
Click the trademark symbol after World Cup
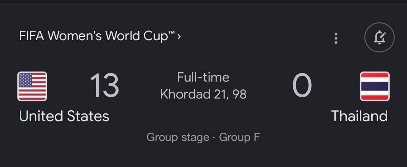click(x=173, y=33)
